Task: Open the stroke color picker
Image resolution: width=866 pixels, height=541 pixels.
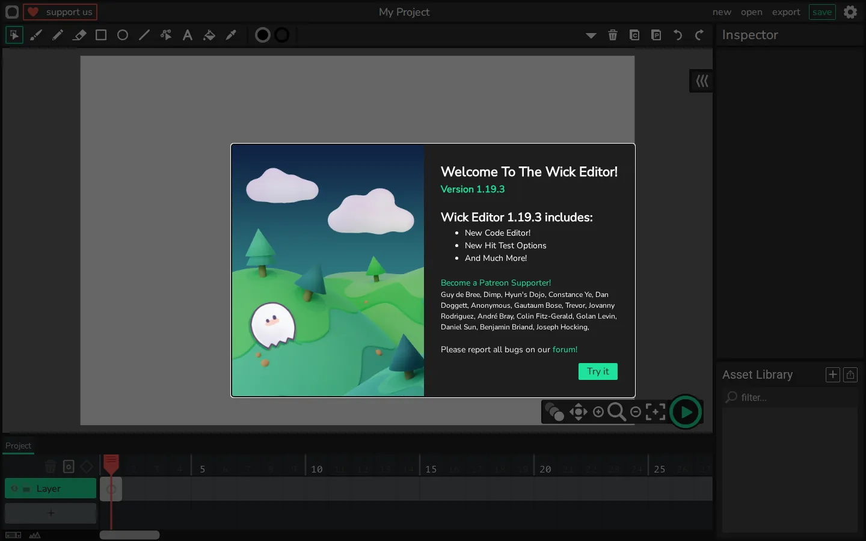Action: (282, 35)
